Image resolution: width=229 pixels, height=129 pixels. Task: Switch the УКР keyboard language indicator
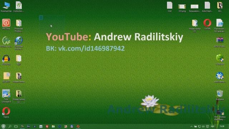pyautogui.click(x=213, y=126)
